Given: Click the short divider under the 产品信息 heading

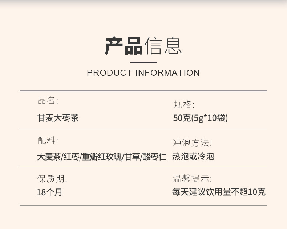Looking at the screenshot, I should click(143, 63).
